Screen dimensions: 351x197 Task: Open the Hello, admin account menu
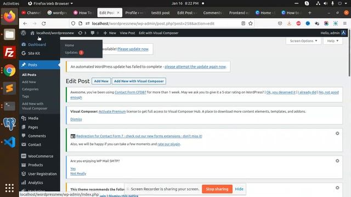coord(333,33)
